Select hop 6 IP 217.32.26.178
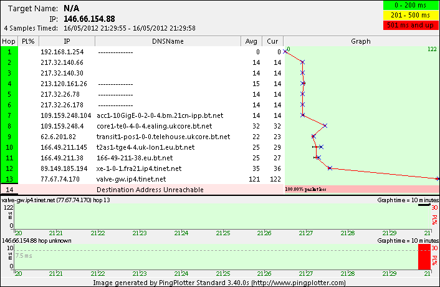 click(62, 105)
